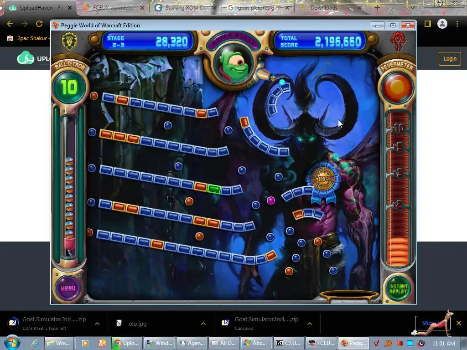Open the Chrome three-dot menu

pyautogui.click(x=457, y=24)
